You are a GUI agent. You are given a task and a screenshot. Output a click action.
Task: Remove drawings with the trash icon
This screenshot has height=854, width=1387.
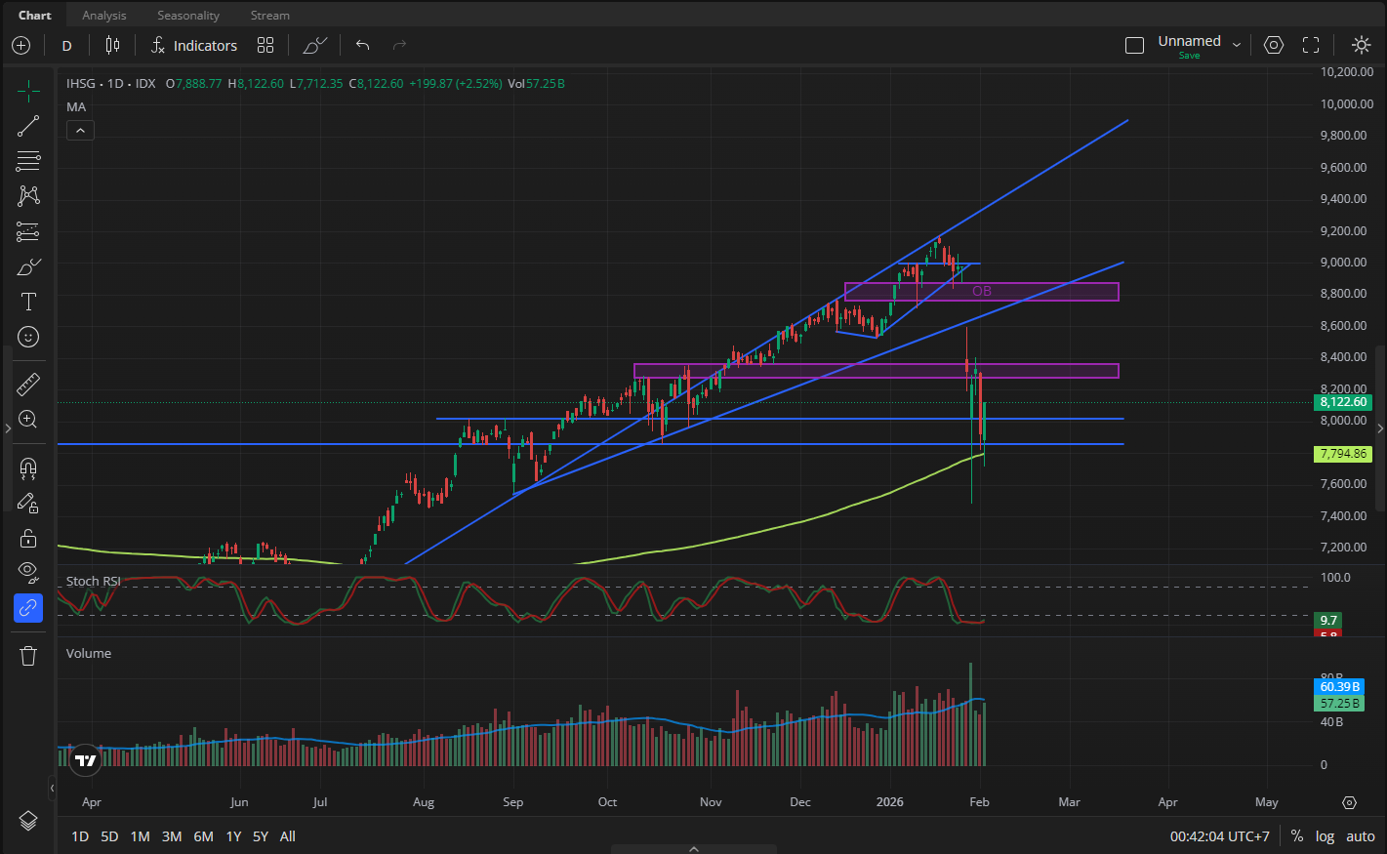(28, 656)
